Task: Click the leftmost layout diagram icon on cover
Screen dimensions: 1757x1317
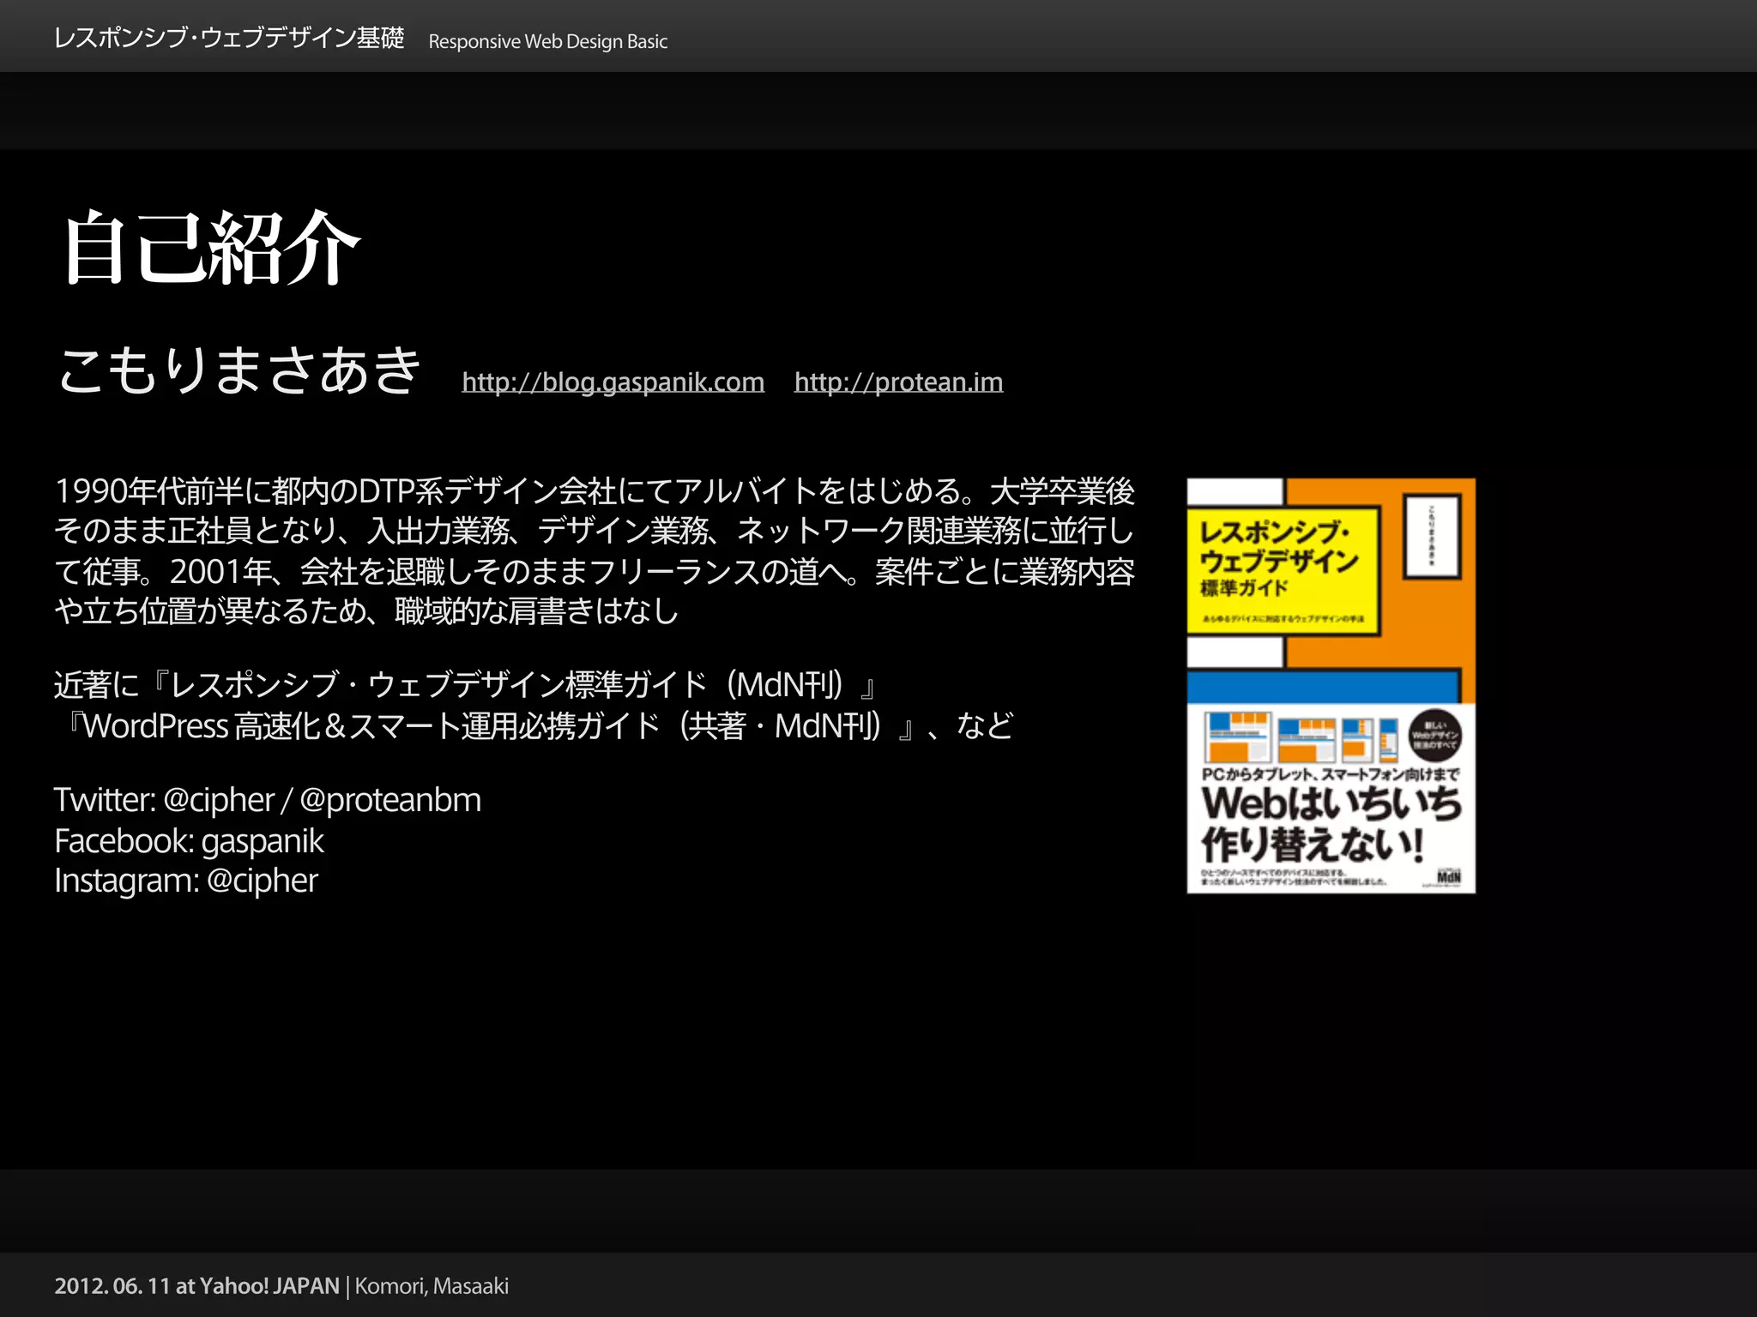Action: [1236, 737]
